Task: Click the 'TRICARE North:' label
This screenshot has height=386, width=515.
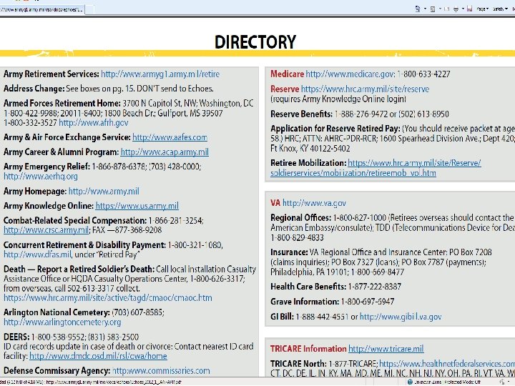Action: [298, 363]
